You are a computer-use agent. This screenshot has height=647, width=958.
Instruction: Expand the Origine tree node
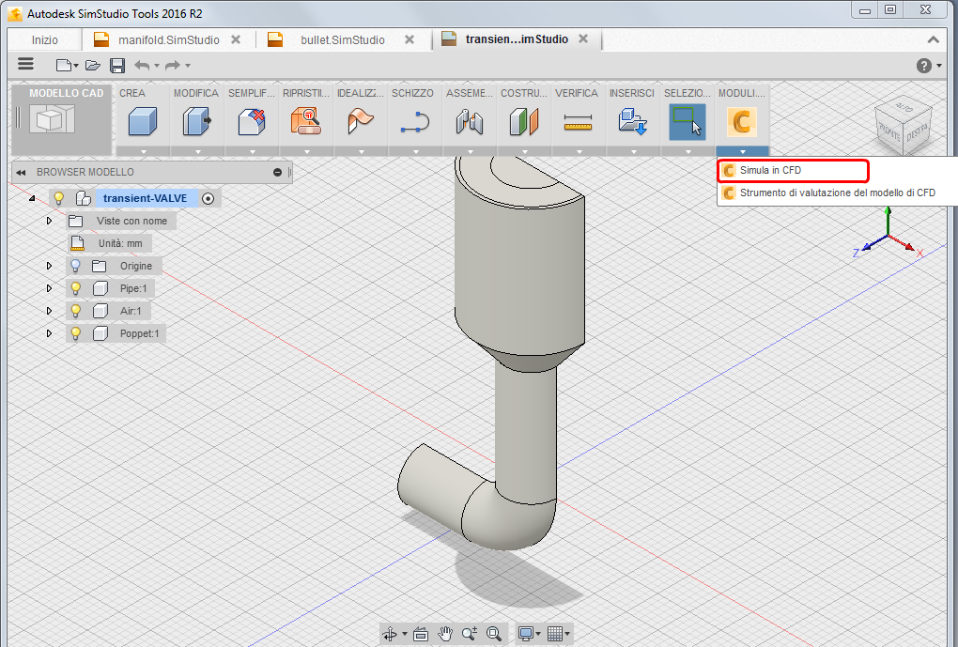(x=50, y=266)
